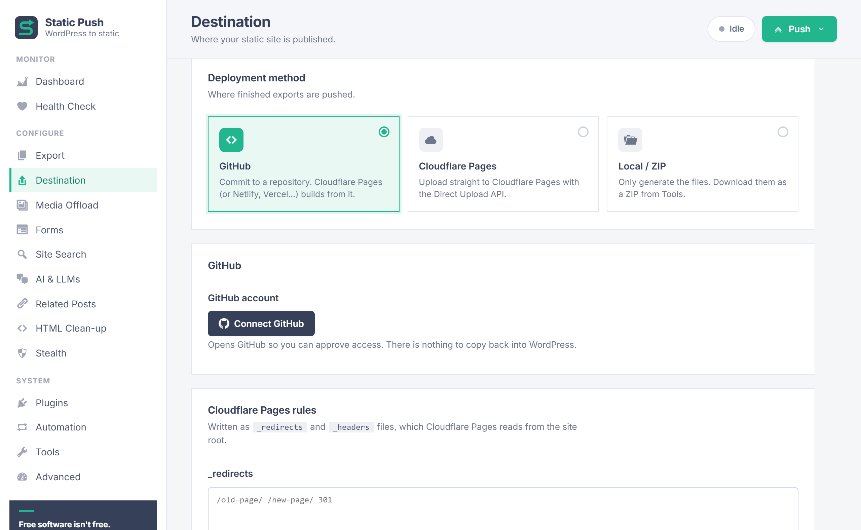The width and height of the screenshot is (861, 530).
Task: Click the "Deployment method" heading
Action: 257,78
